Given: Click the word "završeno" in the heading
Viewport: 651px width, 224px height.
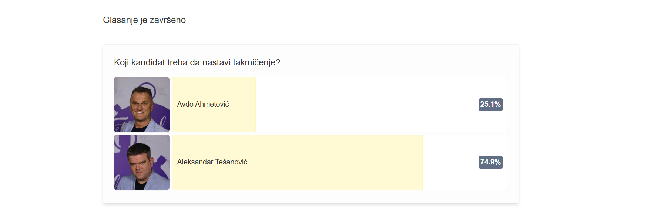Looking at the screenshot, I should (x=168, y=20).
